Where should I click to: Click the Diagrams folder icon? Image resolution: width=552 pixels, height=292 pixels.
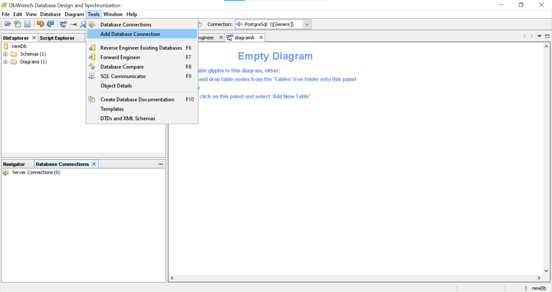pos(14,62)
